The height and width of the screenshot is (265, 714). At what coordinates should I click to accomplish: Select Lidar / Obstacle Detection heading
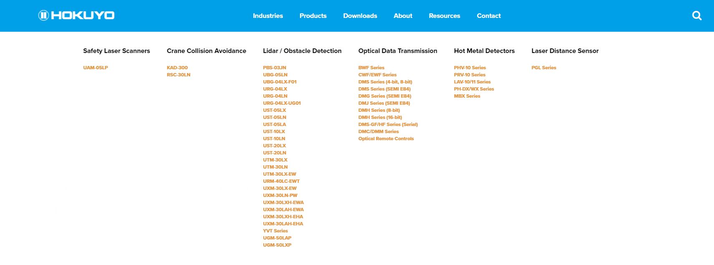[x=302, y=51]
